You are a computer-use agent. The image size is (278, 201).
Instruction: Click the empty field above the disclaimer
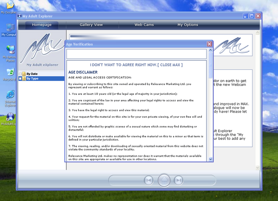pos(136,54)
